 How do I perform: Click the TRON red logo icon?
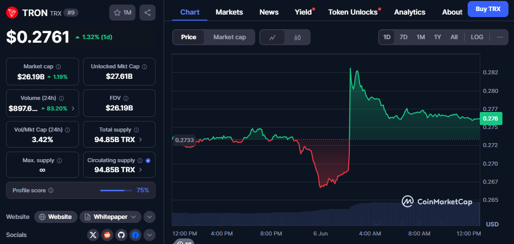point(12,13)
